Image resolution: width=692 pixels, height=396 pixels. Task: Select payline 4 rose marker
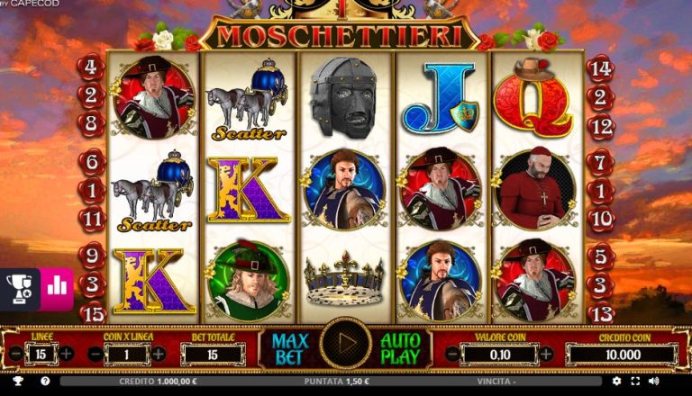[91, 67]
